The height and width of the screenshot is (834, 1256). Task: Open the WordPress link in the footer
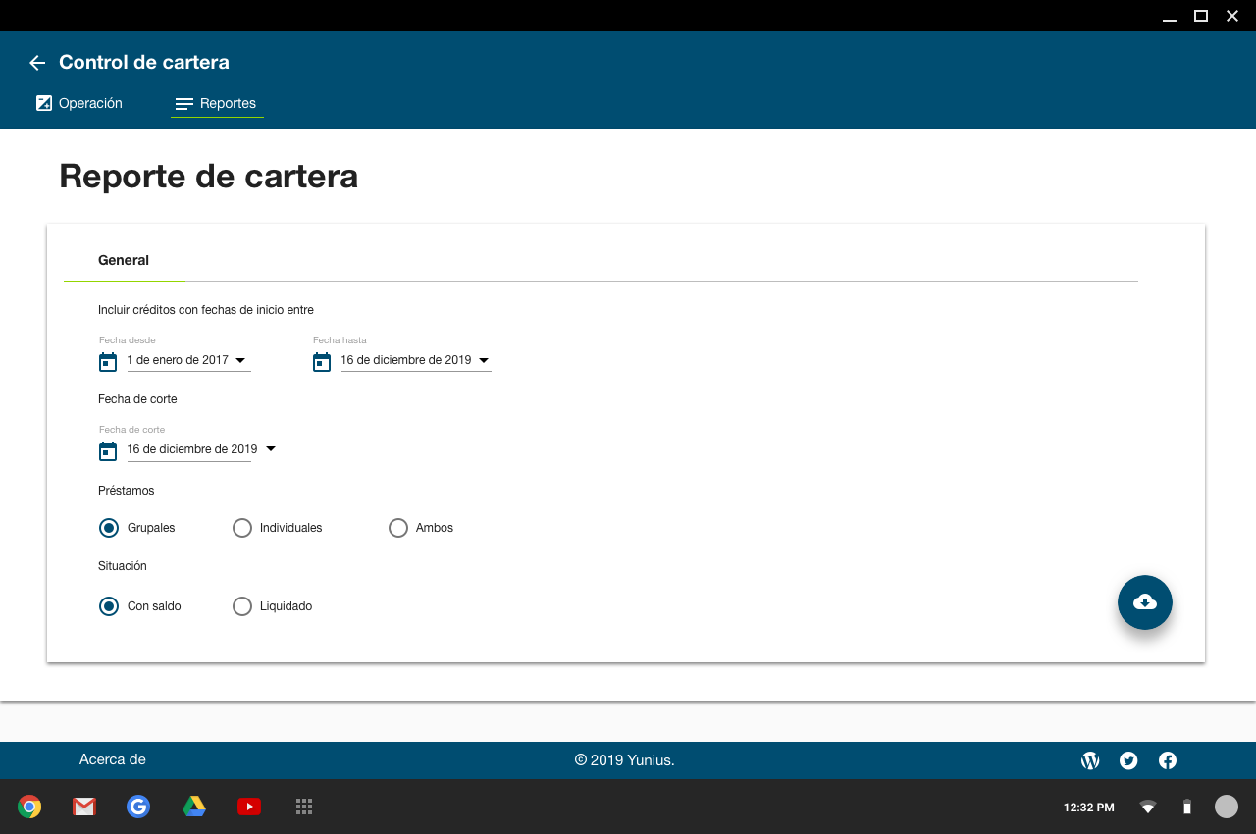(1090, 760)
